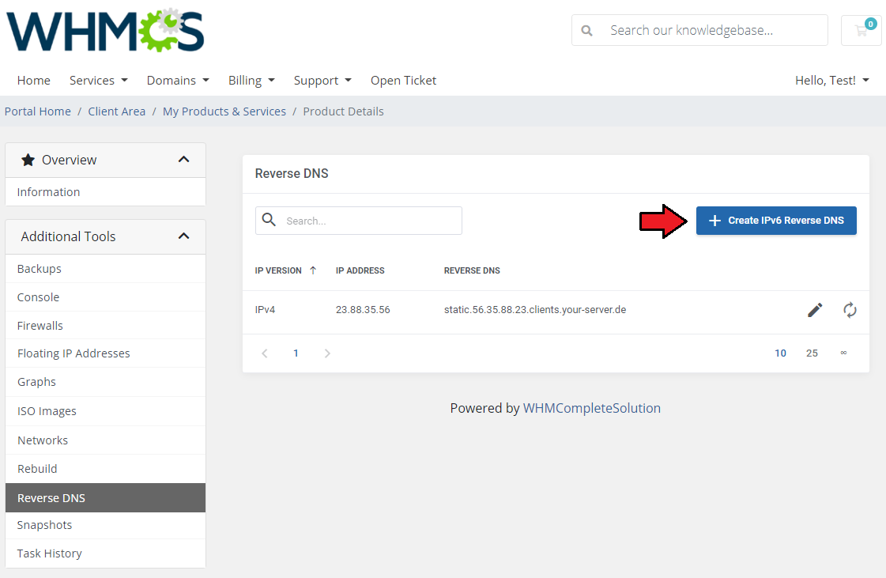Open Snapshots in sidebar
This screenshot has width=886, height=578.
tap(106, 525)
